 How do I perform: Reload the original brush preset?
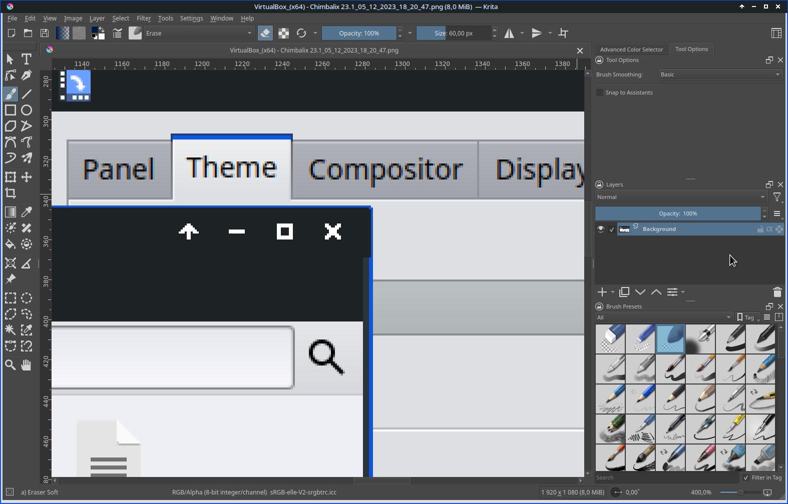(x=301, y=33)
